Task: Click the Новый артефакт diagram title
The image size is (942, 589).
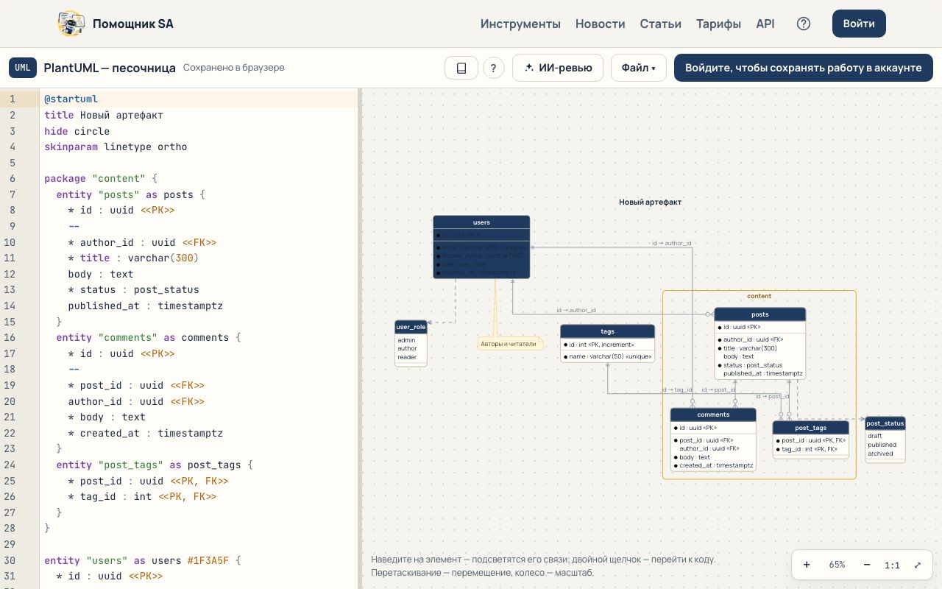Action: tap(650, 202)
